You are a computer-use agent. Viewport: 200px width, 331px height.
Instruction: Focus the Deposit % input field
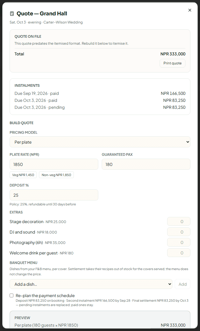(x=54, y=195)
